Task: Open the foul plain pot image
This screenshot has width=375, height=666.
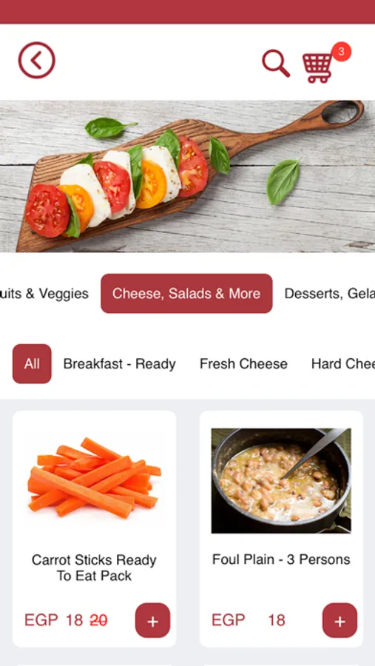Action: click(x=281, y=480)
